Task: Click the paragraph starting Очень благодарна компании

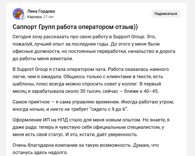Action: click(x=86, y=149)
